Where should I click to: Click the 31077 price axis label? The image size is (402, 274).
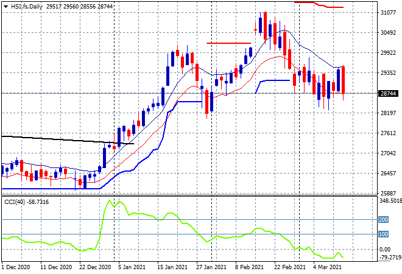pyautogui.click(x=388, y=13)
